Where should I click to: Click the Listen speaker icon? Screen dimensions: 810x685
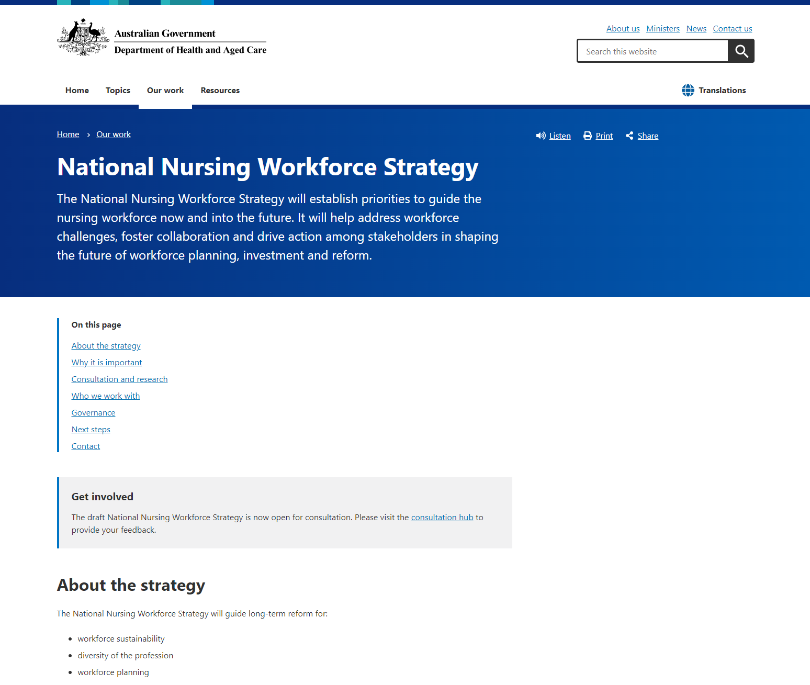pos(541,136)
